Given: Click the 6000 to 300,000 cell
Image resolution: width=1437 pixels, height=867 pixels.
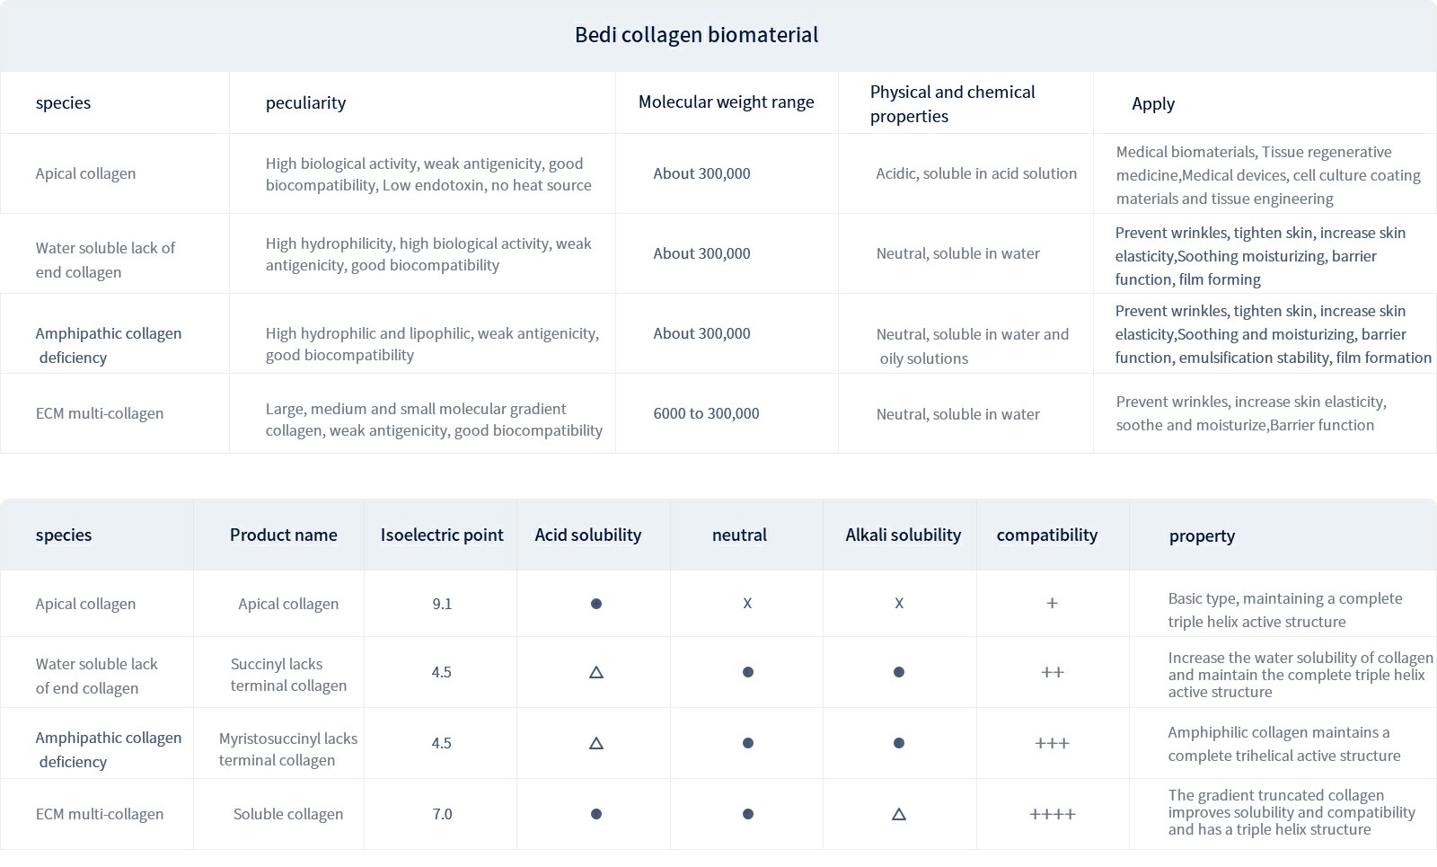Looking at the screenshot, I should tap(706, 413).
